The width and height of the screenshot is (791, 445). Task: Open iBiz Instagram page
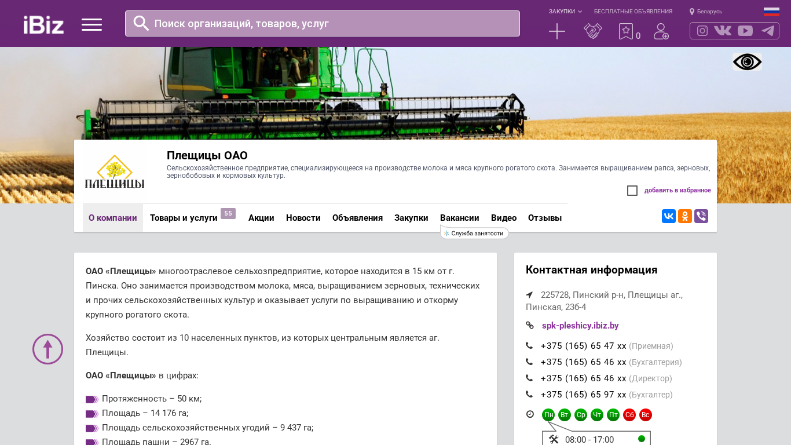[702, 31]
